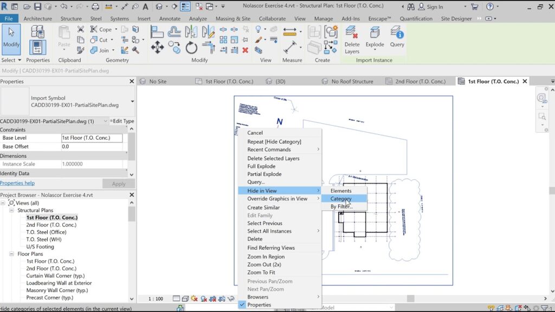Viewport: 555px width, 312px height.
Task: Open the Recent Commands submenu
Action: click(x=268, y=149)
